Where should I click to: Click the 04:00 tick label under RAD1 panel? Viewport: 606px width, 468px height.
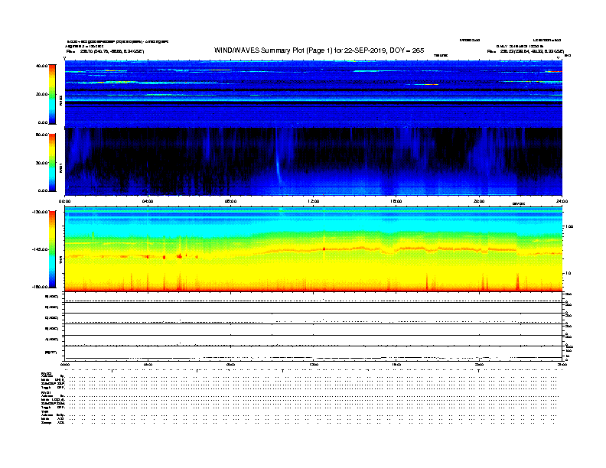pos(148,201)
